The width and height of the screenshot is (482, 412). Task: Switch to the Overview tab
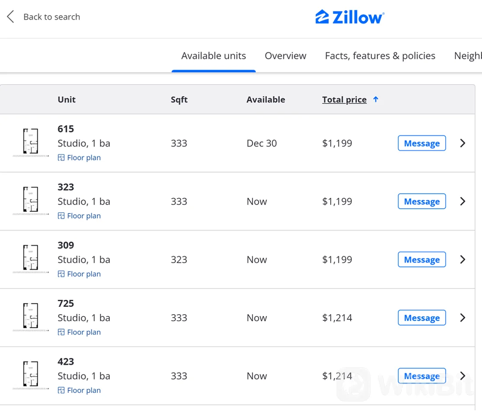coord(286,56)
